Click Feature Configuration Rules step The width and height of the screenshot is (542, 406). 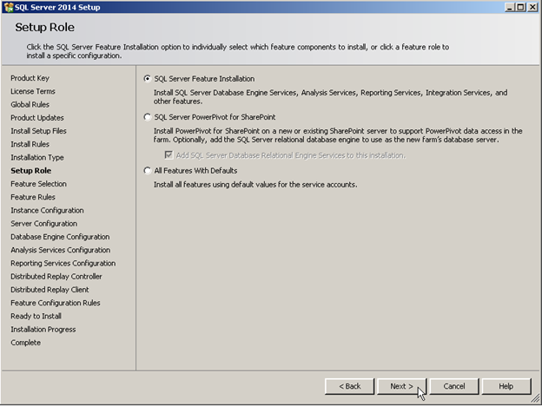coord(56,303)
